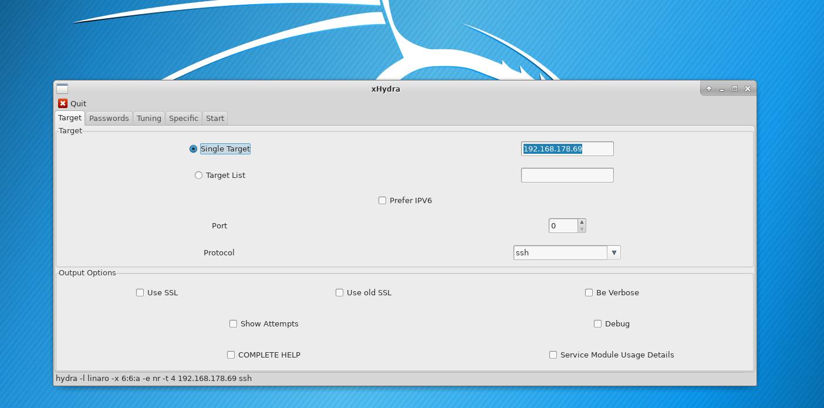The height and width of the screenshot is (408, 824).
Task: Open the window menu icon in title bar
Action: 62,89
